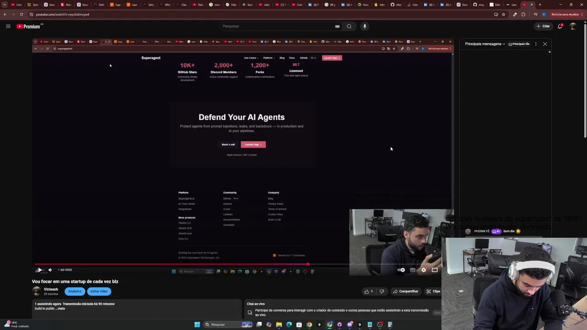Switch to the first Com tab
587x330 pixels.
point(16,5)
